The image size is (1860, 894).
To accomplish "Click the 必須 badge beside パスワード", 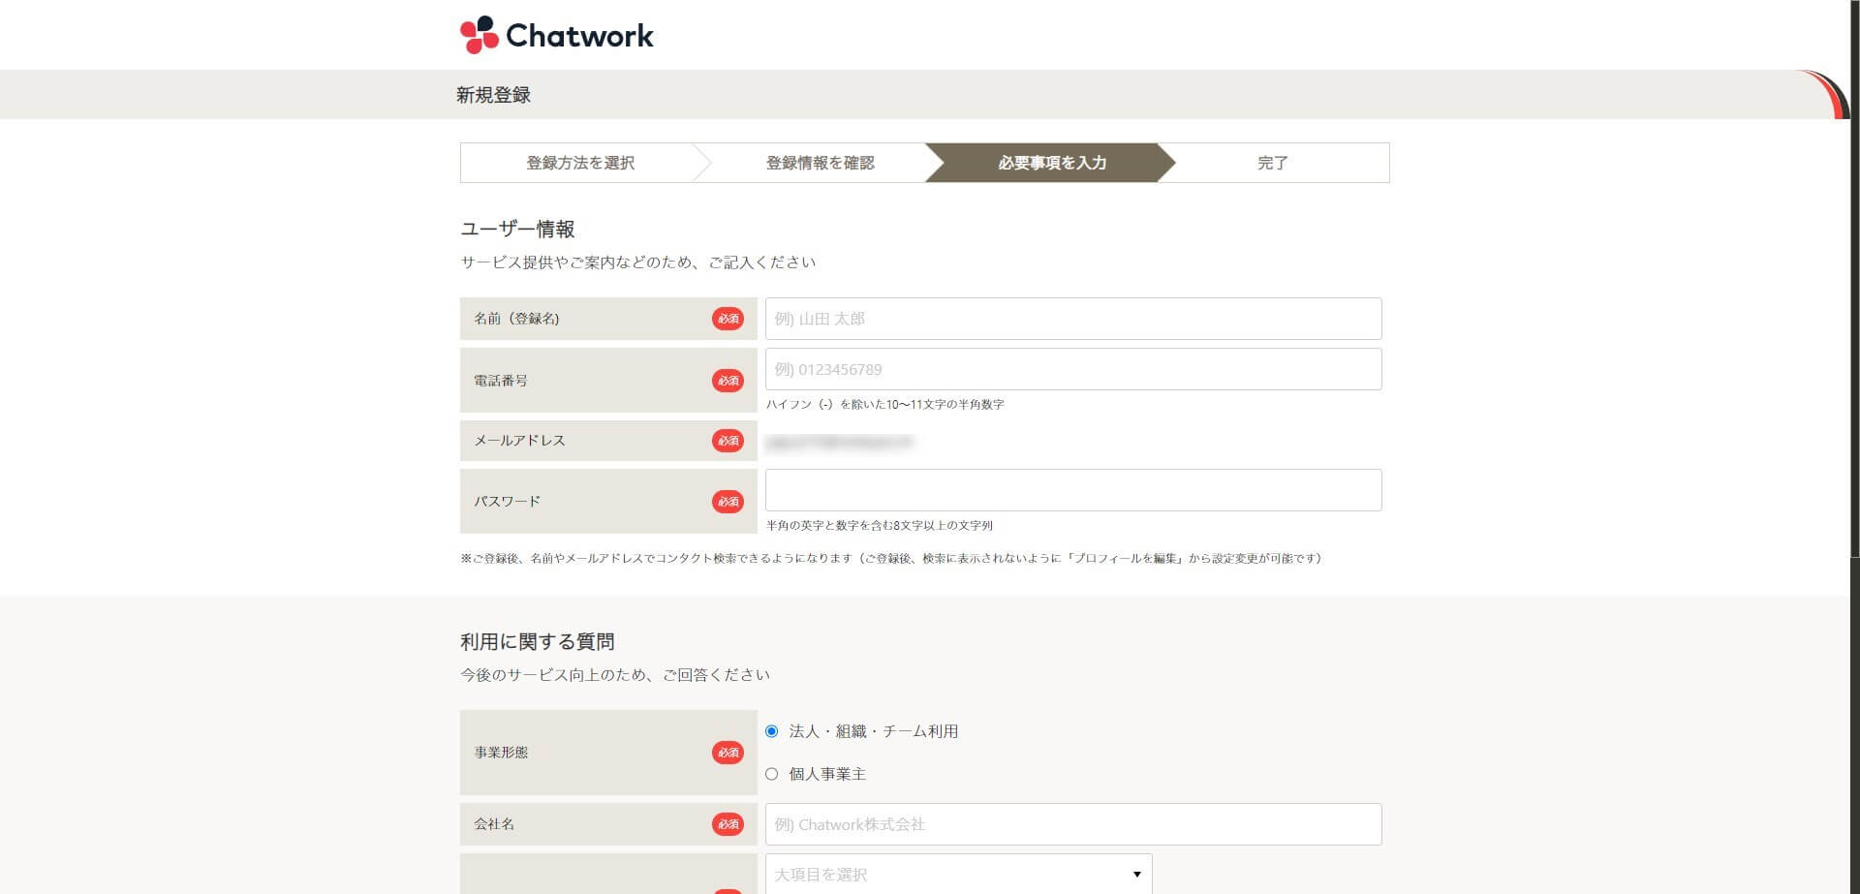I will [728, 502].
